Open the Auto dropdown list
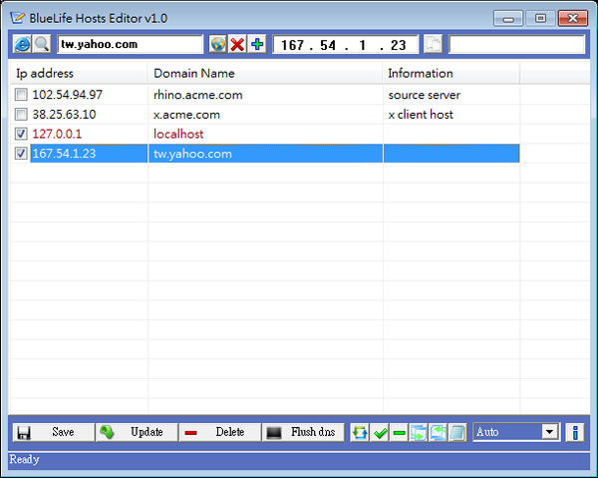Screen dimensions: 598x478 tap(549, 432)
